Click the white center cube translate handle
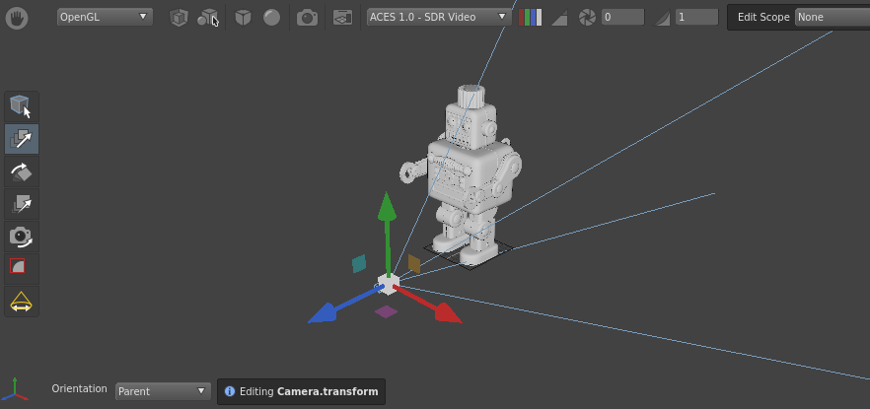870x409 pixels. 389,283
